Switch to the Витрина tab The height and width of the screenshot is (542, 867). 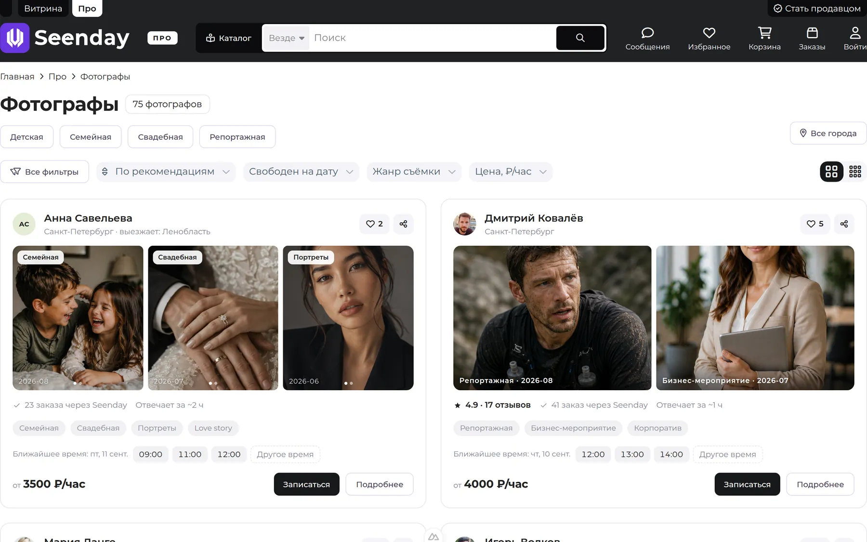tap(43, 8)
